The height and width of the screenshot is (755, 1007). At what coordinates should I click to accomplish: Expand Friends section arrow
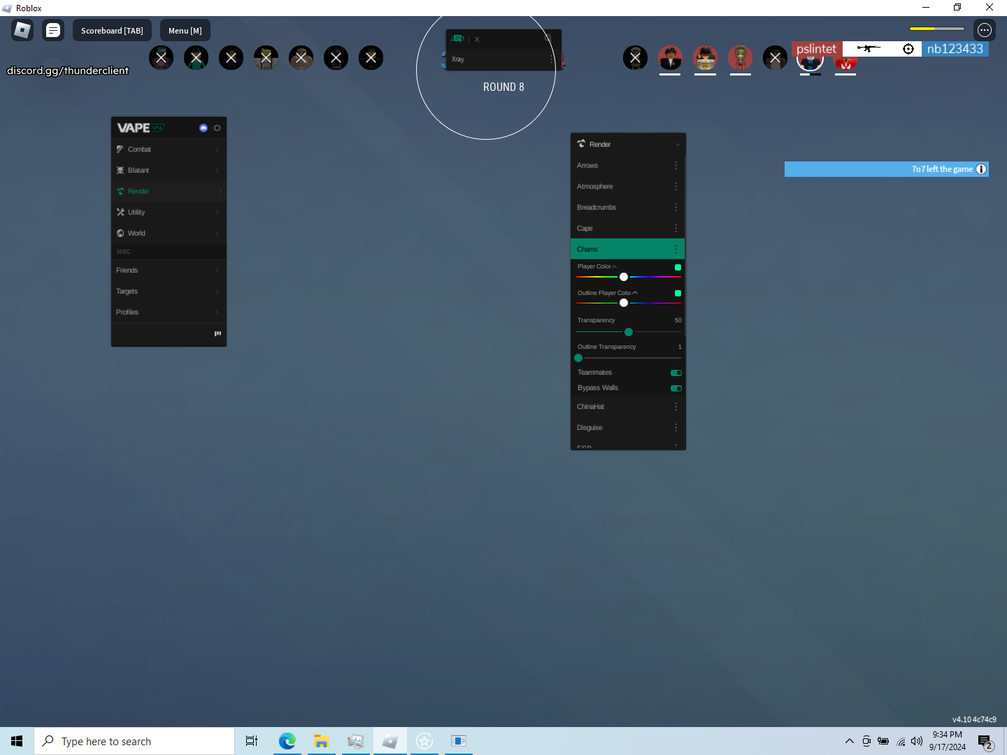(x=217, y=270)
